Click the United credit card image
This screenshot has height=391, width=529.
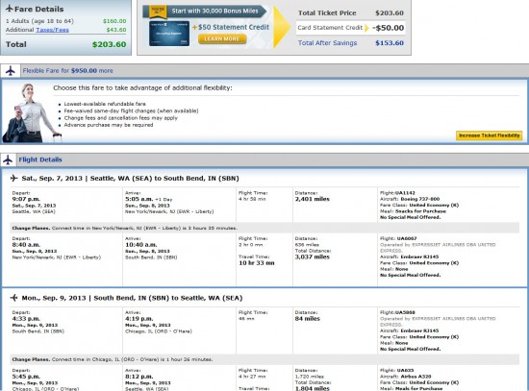pyautogui.click(x=169, y=34)
